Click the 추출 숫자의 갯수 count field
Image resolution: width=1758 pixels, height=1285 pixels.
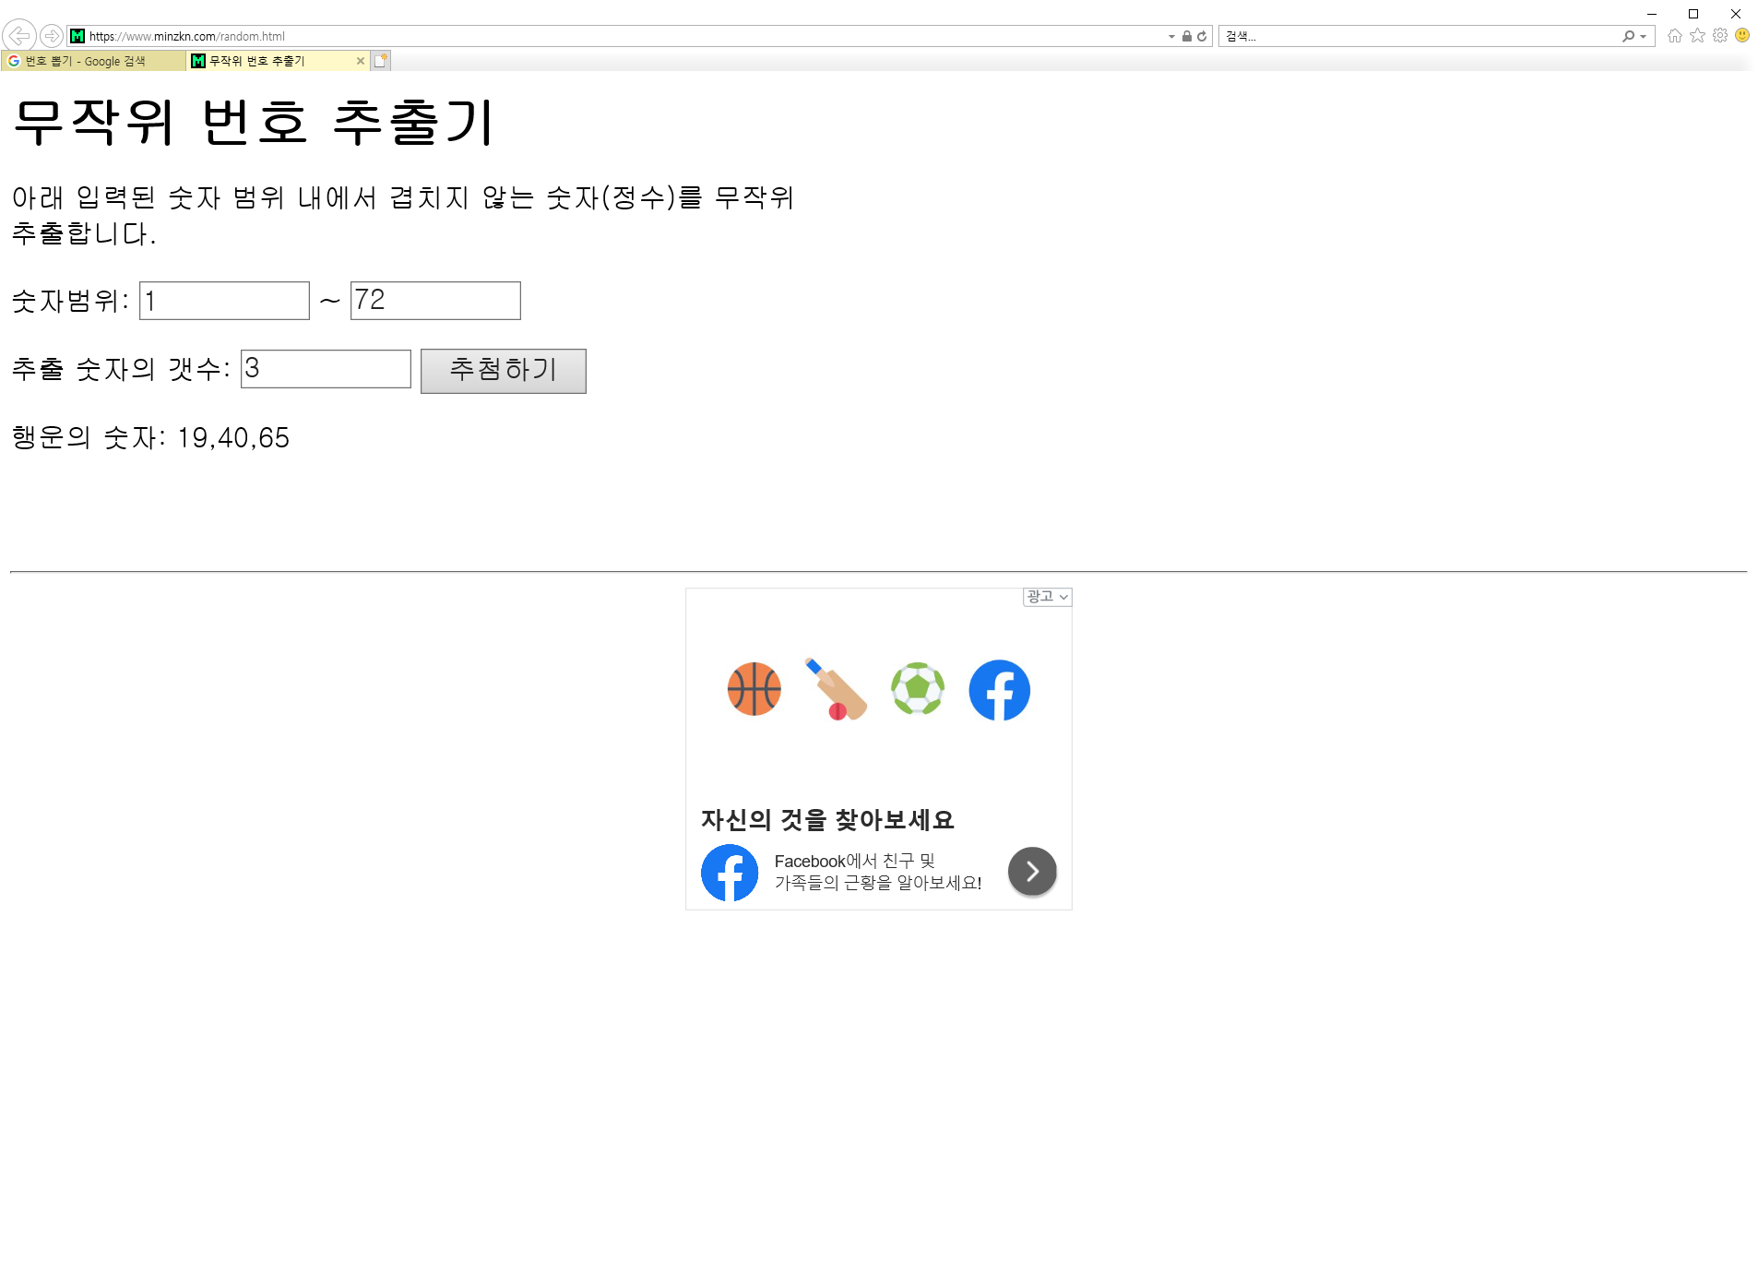pos(326,369)
